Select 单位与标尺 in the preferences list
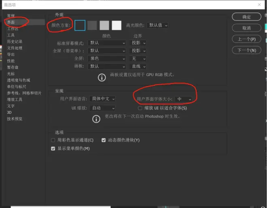Image resolution: width=267 pixels, height=208 pixels. click(x=17, y=87)
